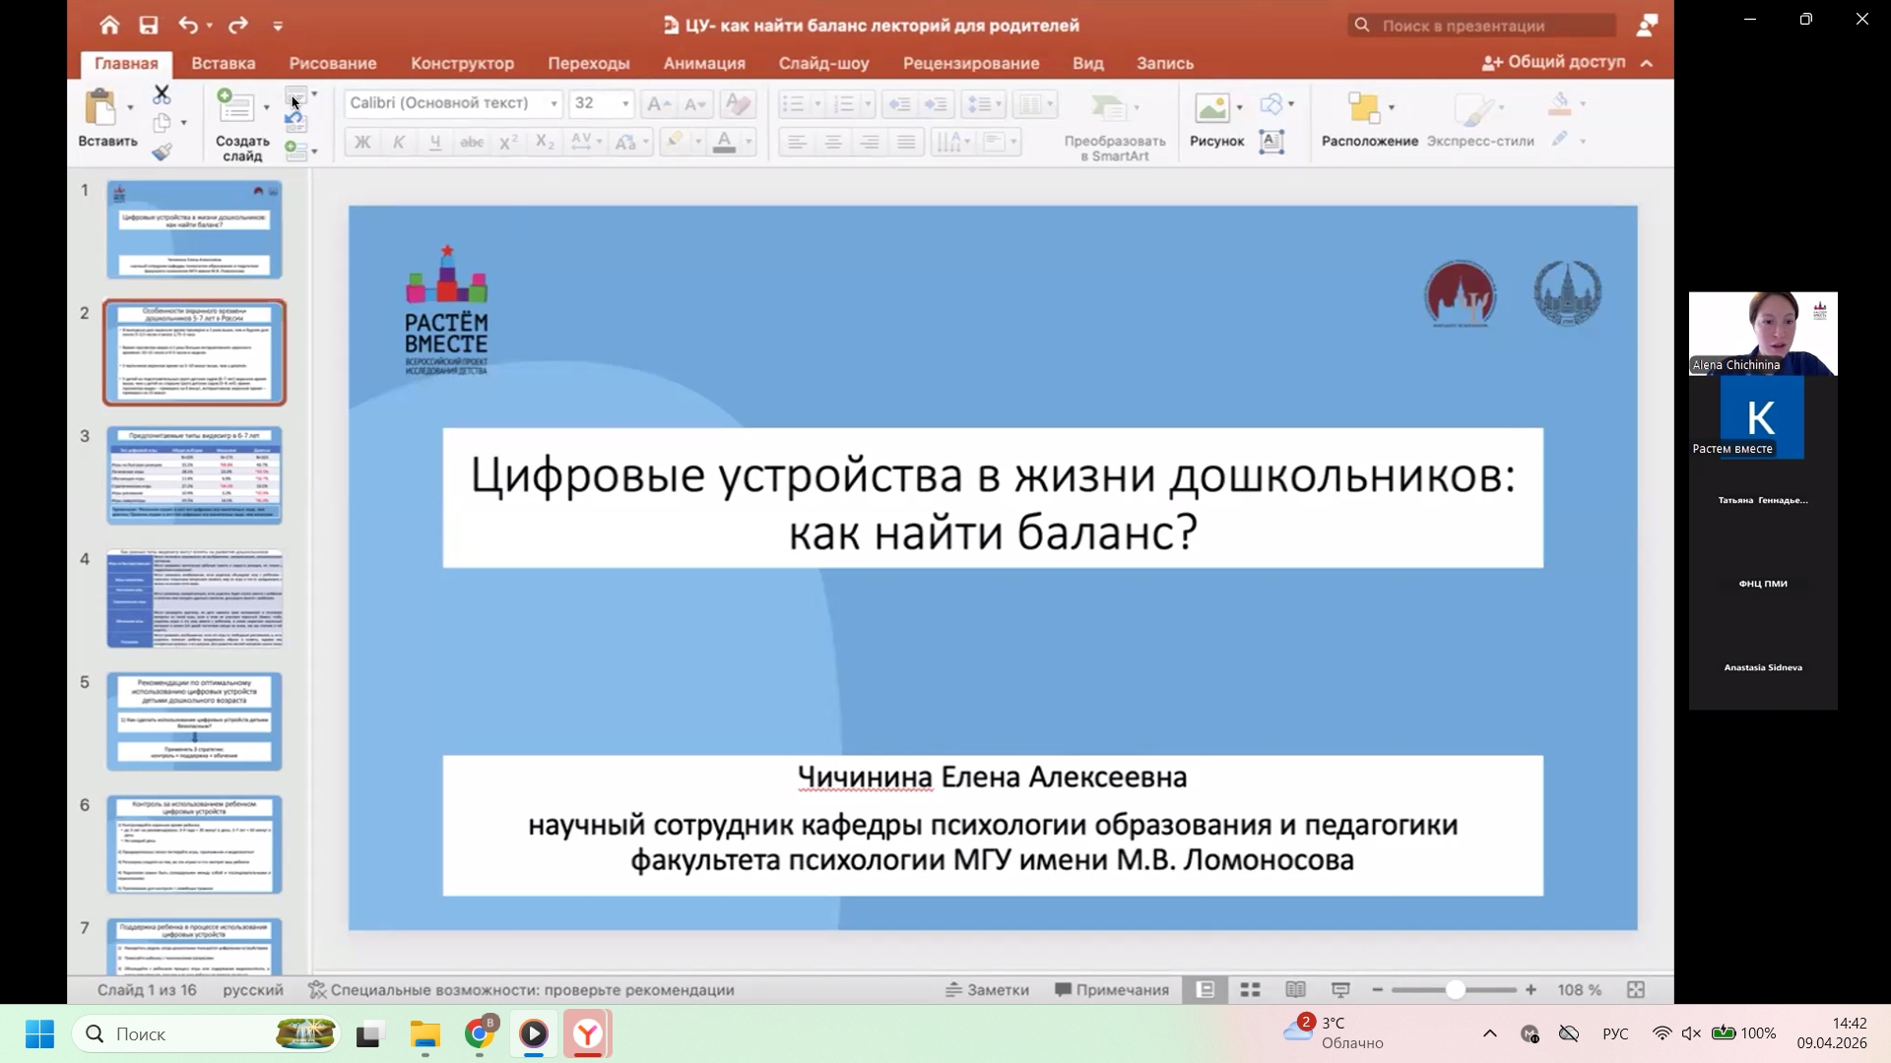Image resolution: width=1891 pixels, height=1063 pixels.
Task: Click the Общий доступ share button
Action: [1554, 62]
